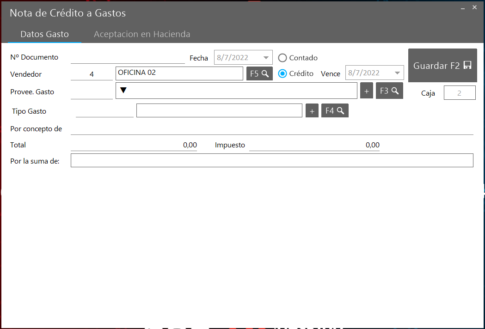485x329 pixels.
Task: Click the Tipo Gasto description text box
Action: [219, 111]
